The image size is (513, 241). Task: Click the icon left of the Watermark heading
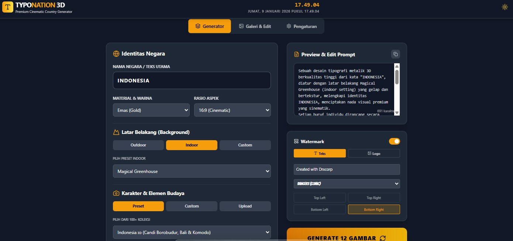(296, 141)
